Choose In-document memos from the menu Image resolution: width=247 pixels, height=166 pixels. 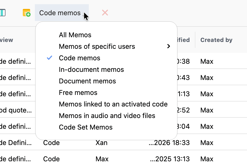coord(91,69)
